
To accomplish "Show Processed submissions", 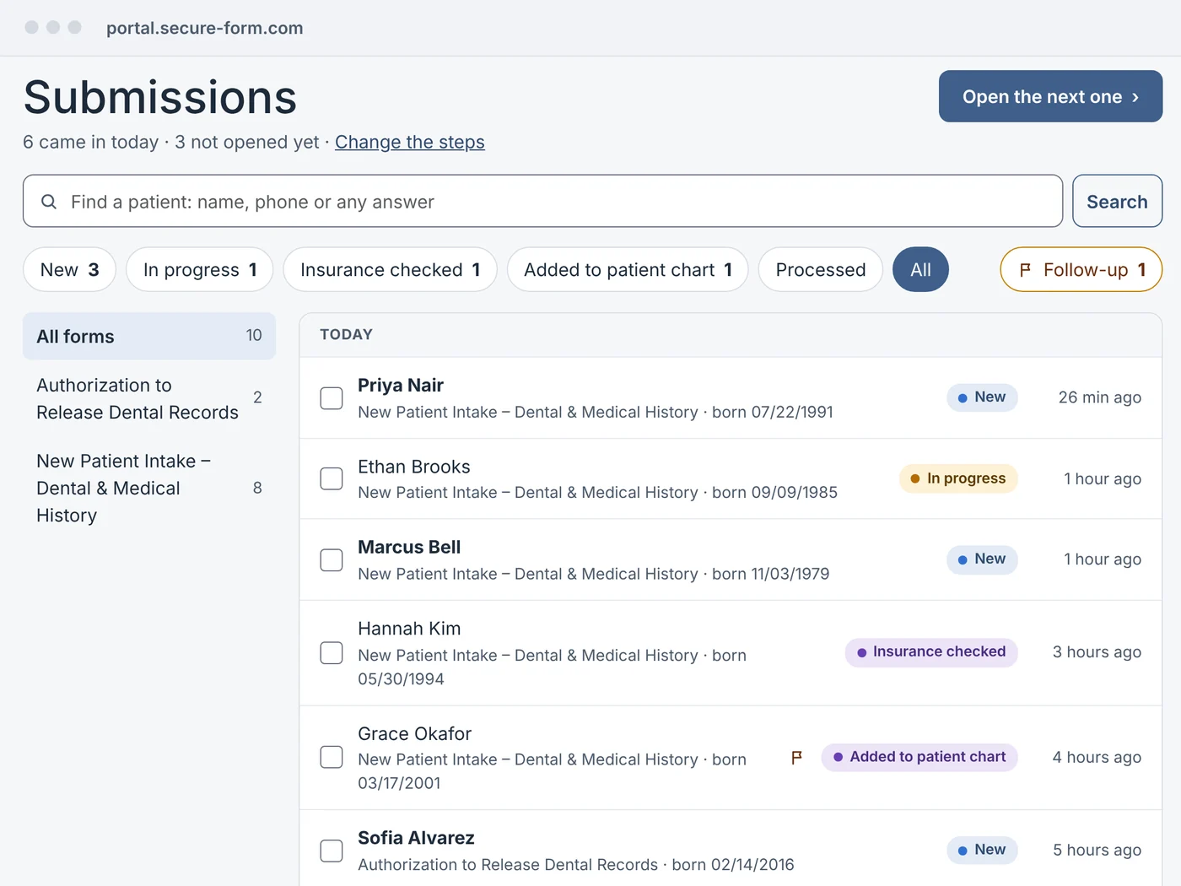I will pos(821,269).
